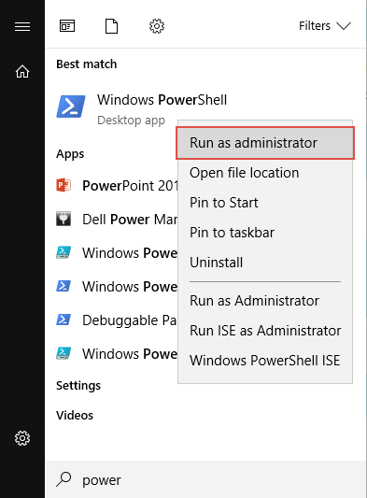Filter results by Settings gear icon
Screen dimensions: 367x498
[x=157, y=26]
